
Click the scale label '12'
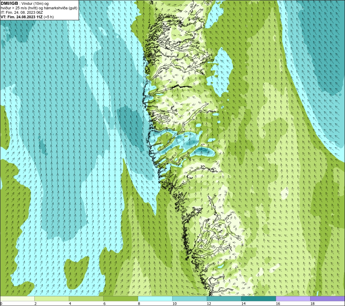209,304
